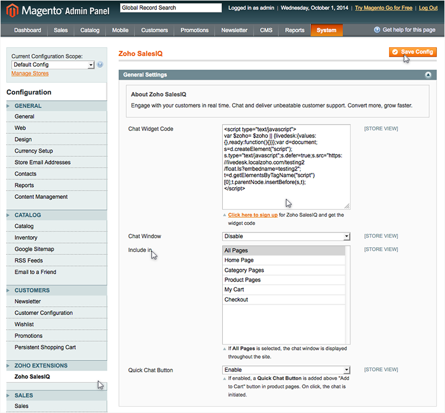The image size is (445, 413).
Task: Open the Customers menu
Action: click(154, 30)
